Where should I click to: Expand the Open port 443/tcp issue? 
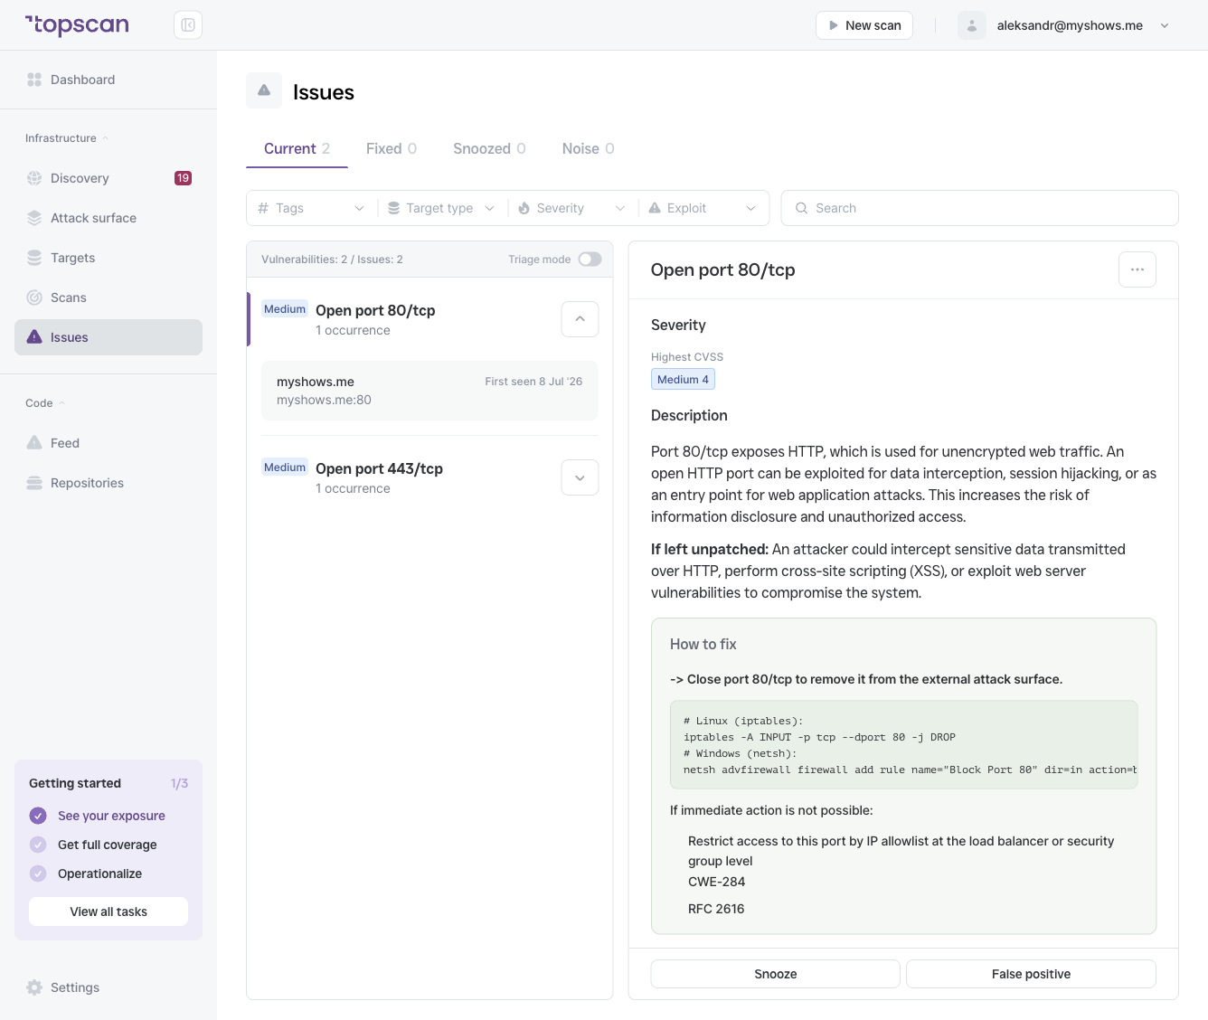[x=580, y=477]
